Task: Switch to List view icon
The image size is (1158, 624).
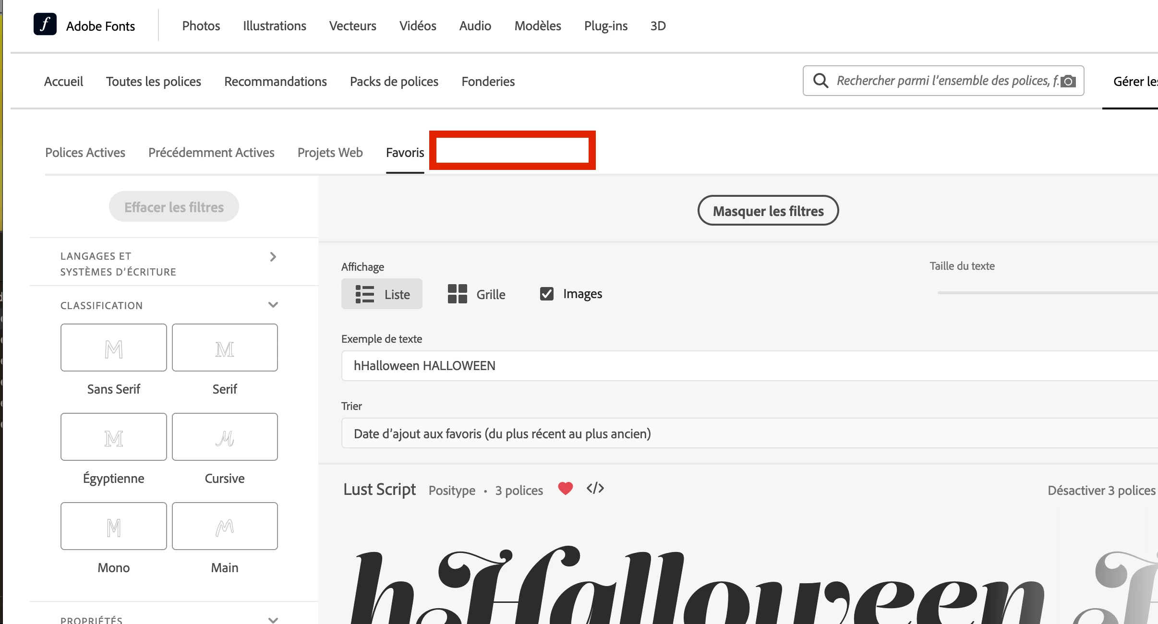Action: point(365,294)
